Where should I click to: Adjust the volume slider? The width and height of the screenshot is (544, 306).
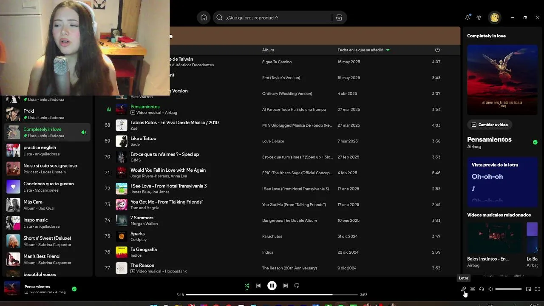click(508, 289)
